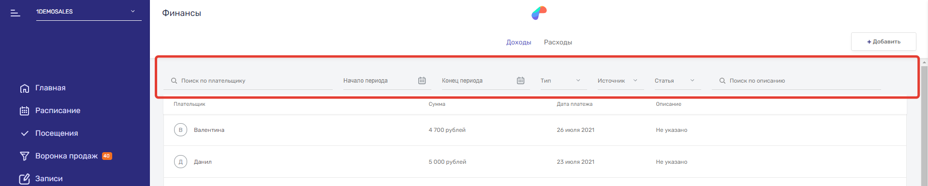
Task: Focus the Поиск по плательщику field
Action: coord(248,81)
